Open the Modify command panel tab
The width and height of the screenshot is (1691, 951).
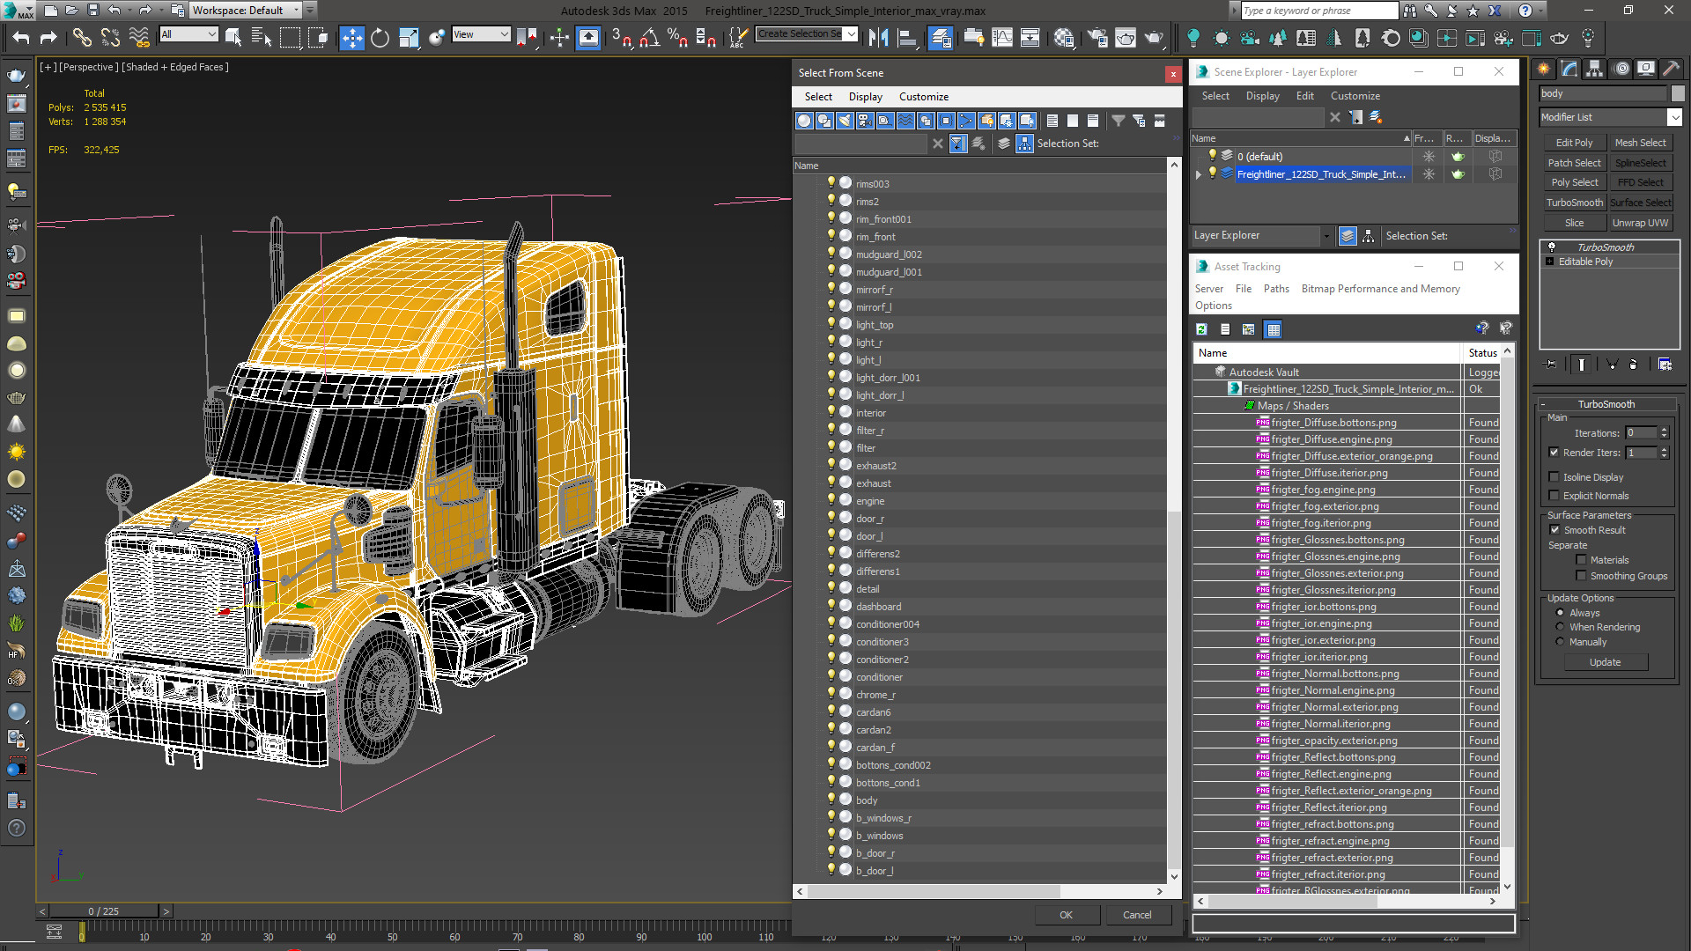tap(1569, 69)
